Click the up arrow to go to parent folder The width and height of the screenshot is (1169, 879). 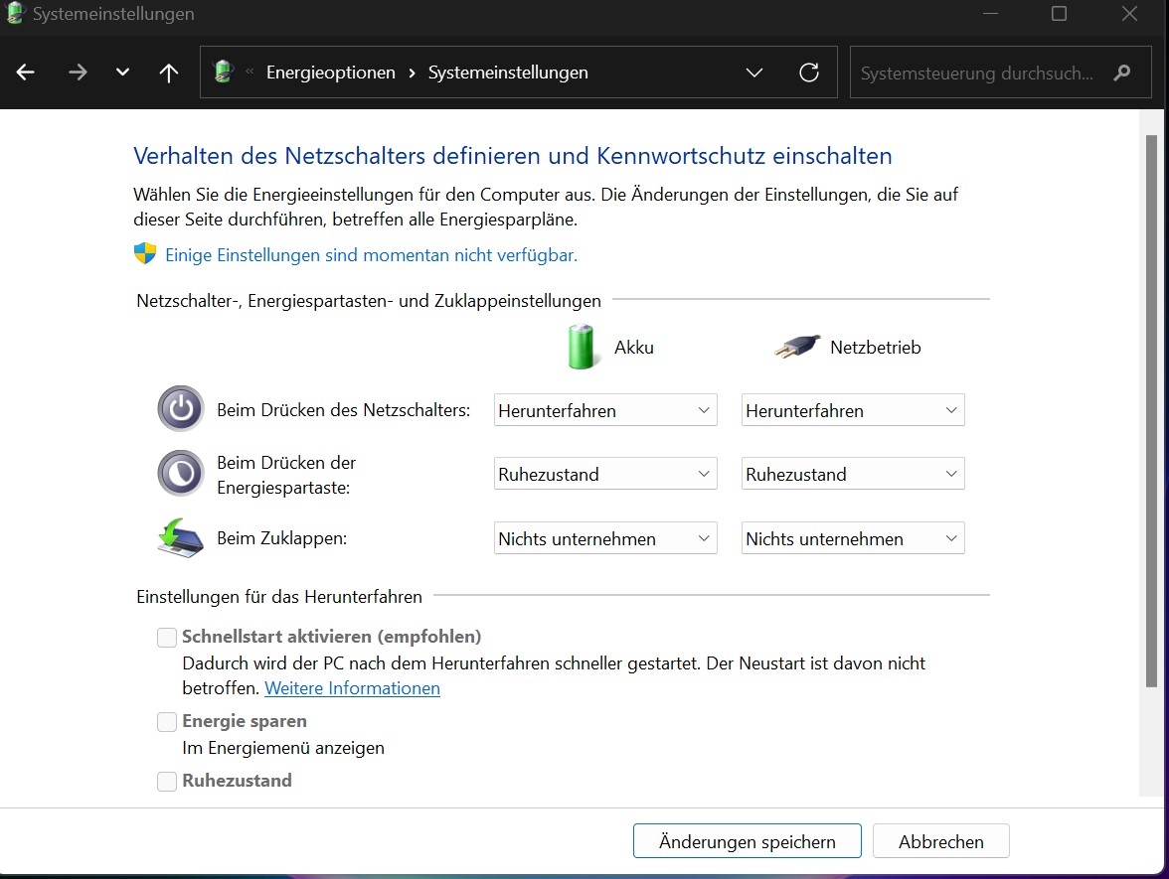[x=168, y=72]
